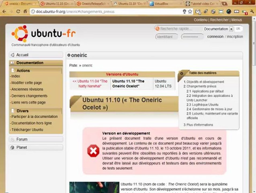Viewport: 256px width, 193px height.
Task: Jump to Logithèque Ubuntu section
Action: click(x=205, y=105)
